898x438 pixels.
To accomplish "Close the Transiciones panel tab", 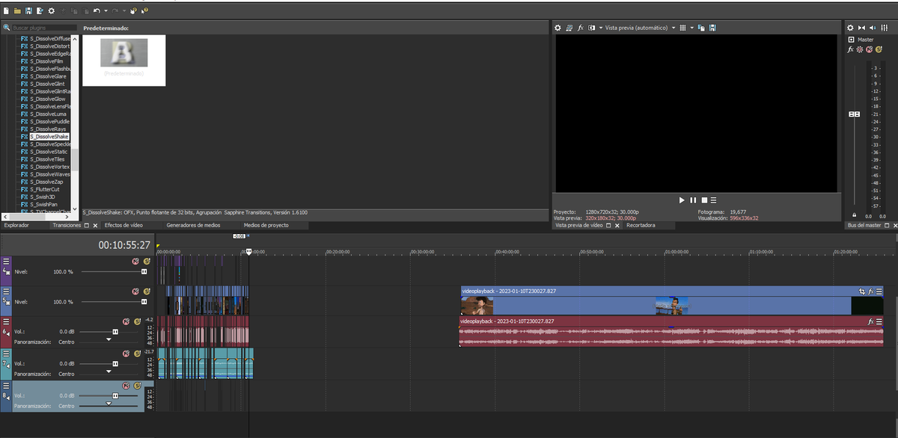I will [x=96, y=225].
